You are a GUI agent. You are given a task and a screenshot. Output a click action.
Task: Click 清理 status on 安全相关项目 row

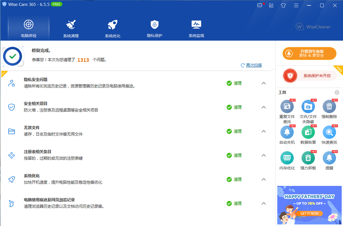click(x=238, y=107)
